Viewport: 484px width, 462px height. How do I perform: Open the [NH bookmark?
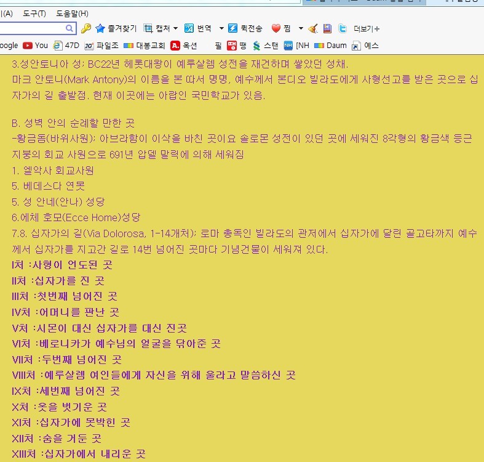pos(296,46)
